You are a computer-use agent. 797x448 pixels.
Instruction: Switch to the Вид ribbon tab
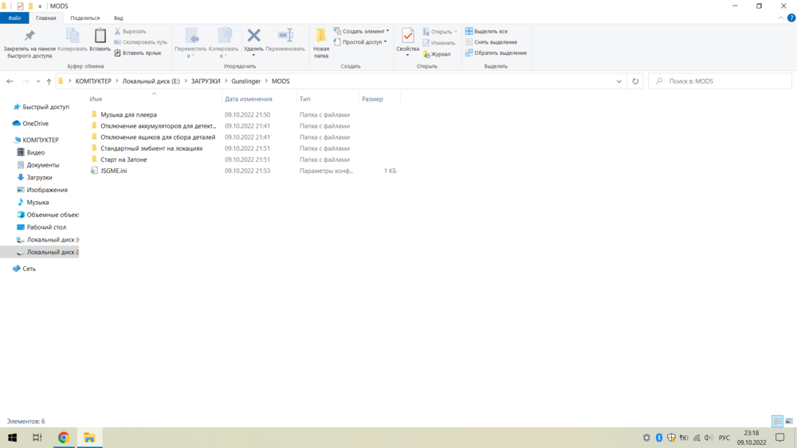click(x=118, y=18)
